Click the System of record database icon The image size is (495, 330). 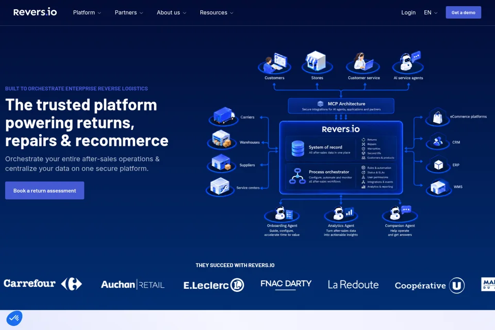point(298,148)
